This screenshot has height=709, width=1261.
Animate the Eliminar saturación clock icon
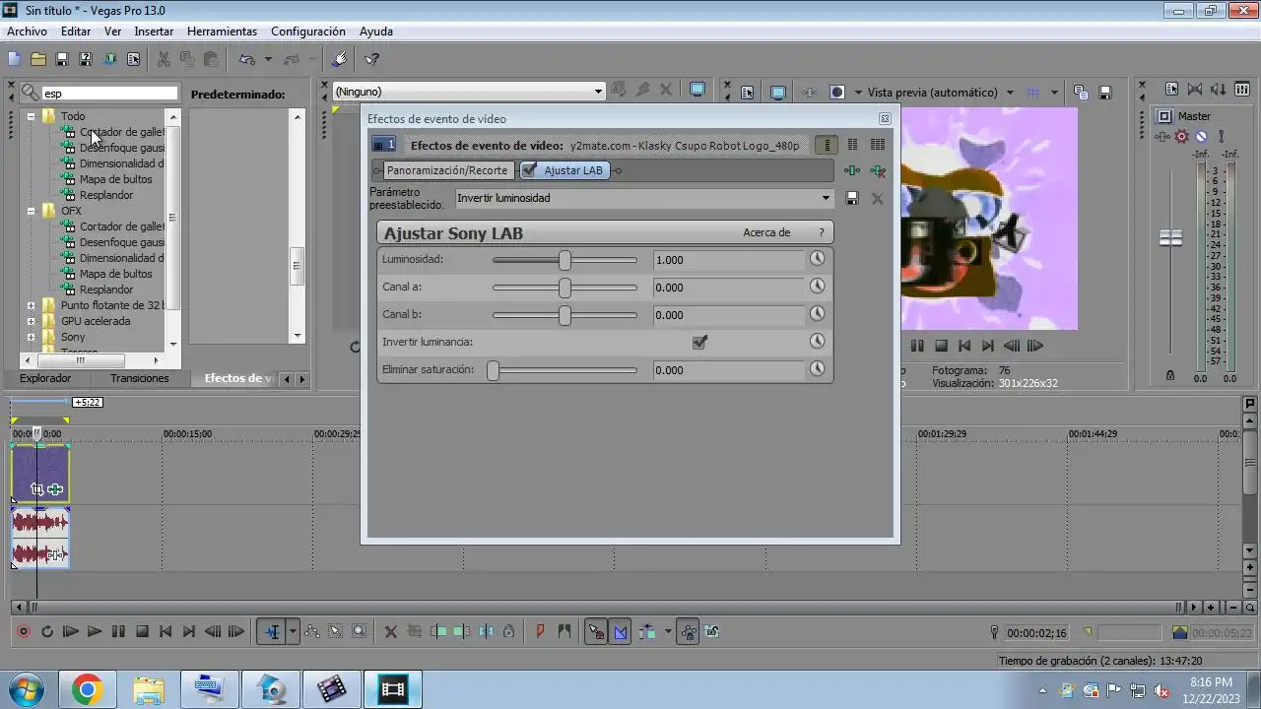click(817, 369)
